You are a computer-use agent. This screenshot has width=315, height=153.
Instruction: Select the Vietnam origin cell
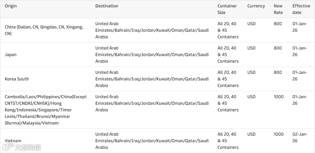(13, 140)
